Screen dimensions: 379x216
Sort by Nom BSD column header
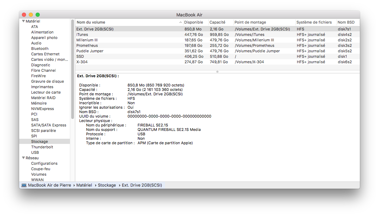[346, 22]
